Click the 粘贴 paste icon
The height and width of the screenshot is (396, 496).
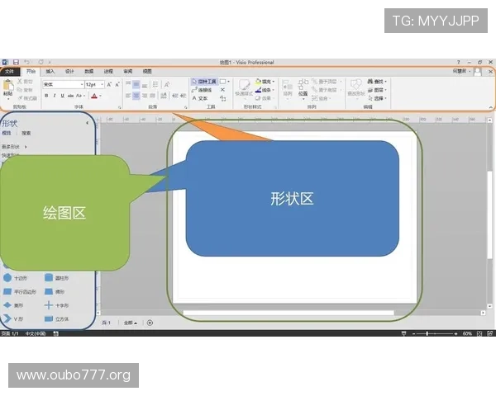tap(7, 87)
